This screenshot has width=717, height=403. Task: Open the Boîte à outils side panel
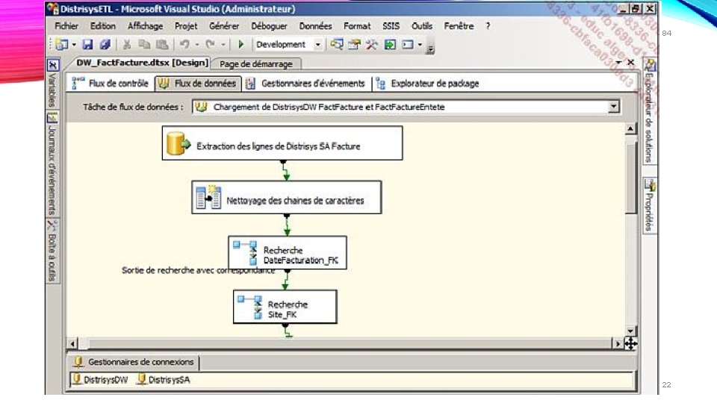point(52,251)
